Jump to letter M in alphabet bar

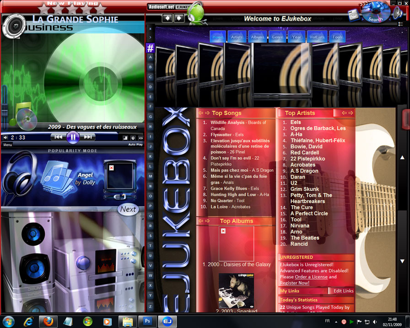pyautogui.click(x=151, y=176)
